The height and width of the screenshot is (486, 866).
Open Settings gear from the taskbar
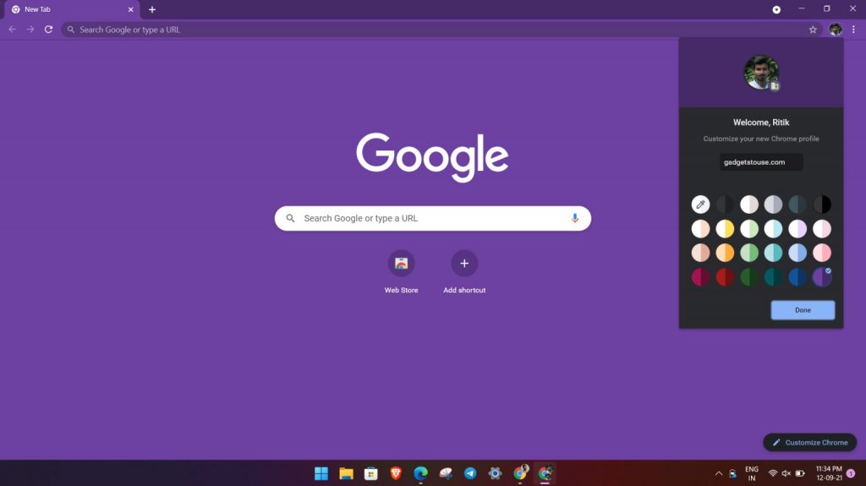click(495, 473)
